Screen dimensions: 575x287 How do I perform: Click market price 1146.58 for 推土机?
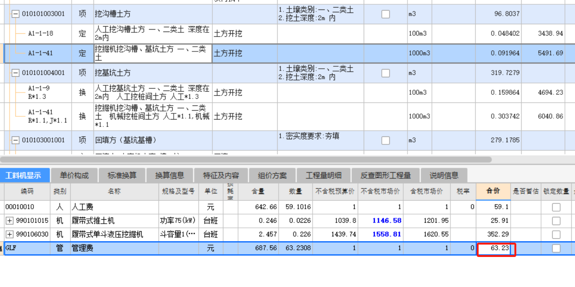pyautogui.click(x=387, y=221)
